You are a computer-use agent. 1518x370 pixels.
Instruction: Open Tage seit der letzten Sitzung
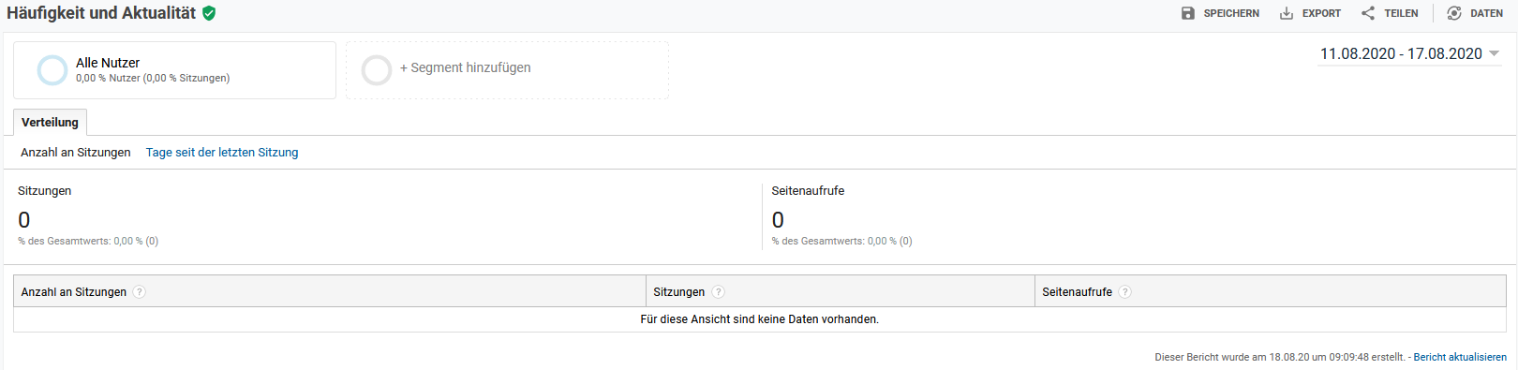click(x=222, y=152)
